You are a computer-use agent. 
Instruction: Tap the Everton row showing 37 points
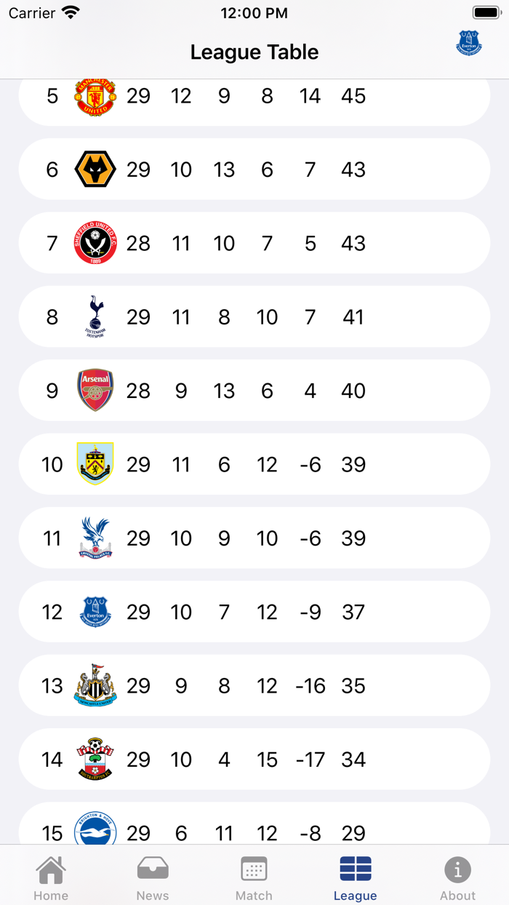[x=254, y=612]
